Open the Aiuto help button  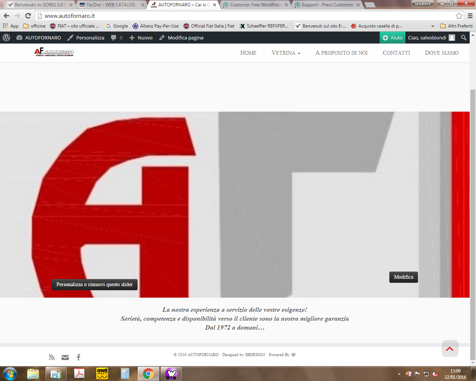(392, 38)
